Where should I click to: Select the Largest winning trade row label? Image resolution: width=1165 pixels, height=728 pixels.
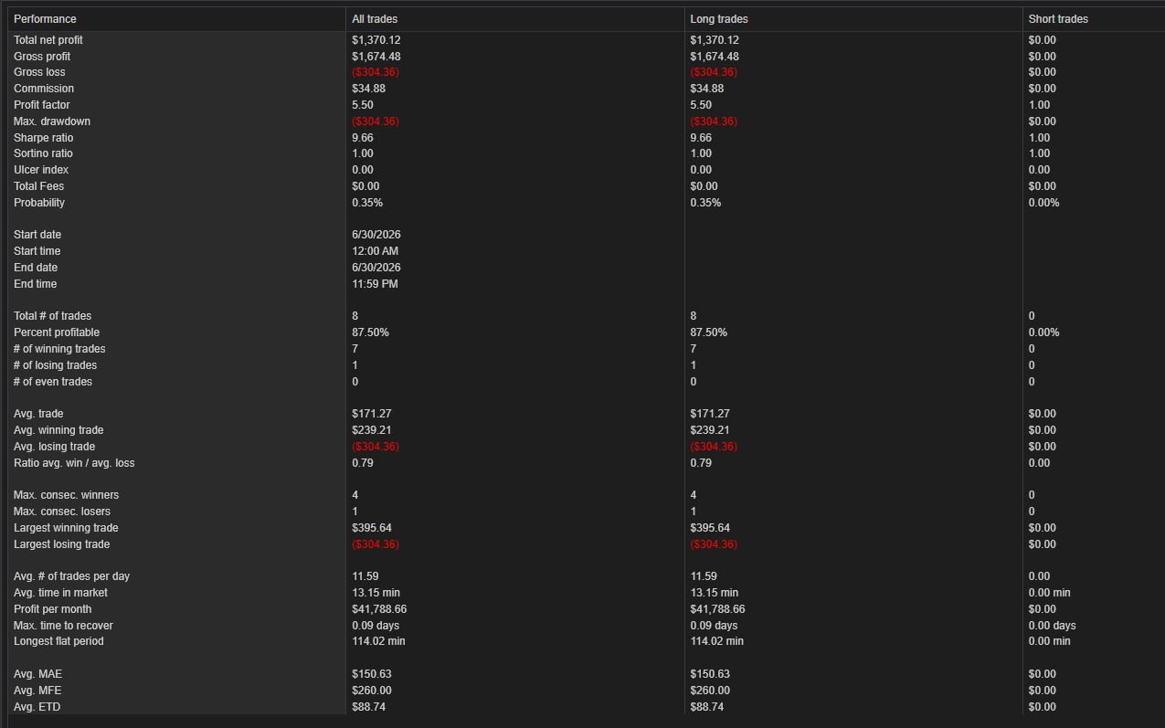tap(66, 528)
